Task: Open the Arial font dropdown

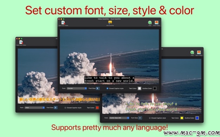Action: 35,108
